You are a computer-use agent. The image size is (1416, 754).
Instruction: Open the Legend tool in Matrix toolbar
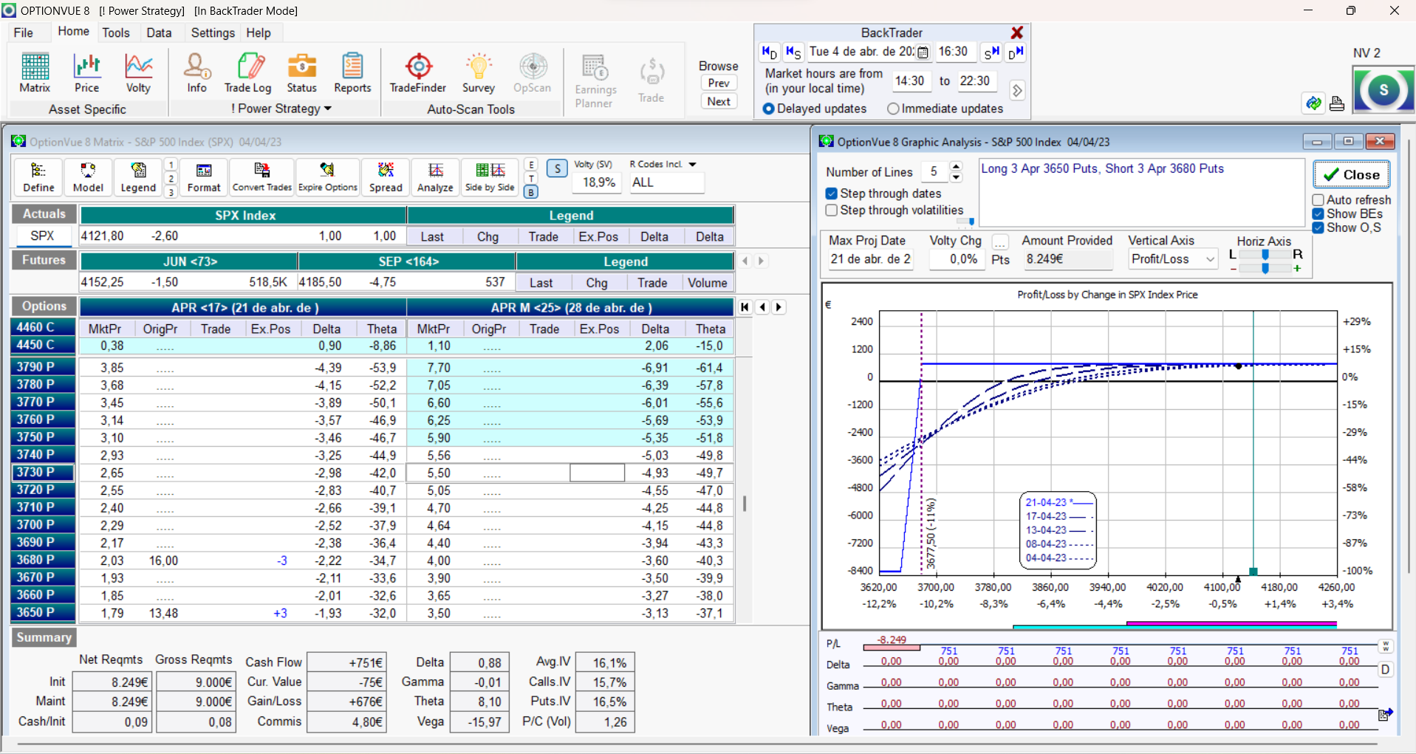[x=138, y=178]
